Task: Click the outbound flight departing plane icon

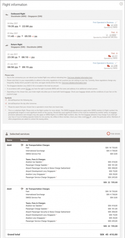Action: [x=7, y=15]
